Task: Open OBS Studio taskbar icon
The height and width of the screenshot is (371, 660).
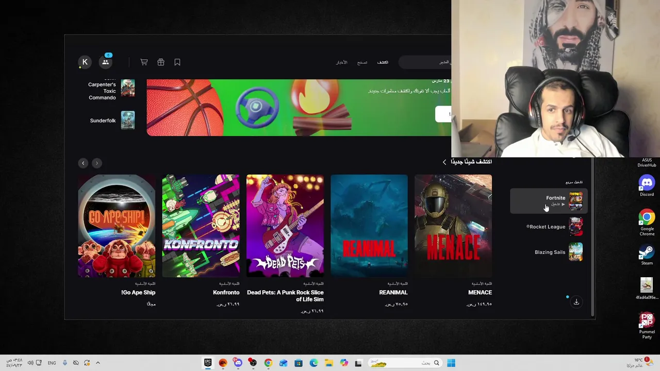Action: (253, 363)
